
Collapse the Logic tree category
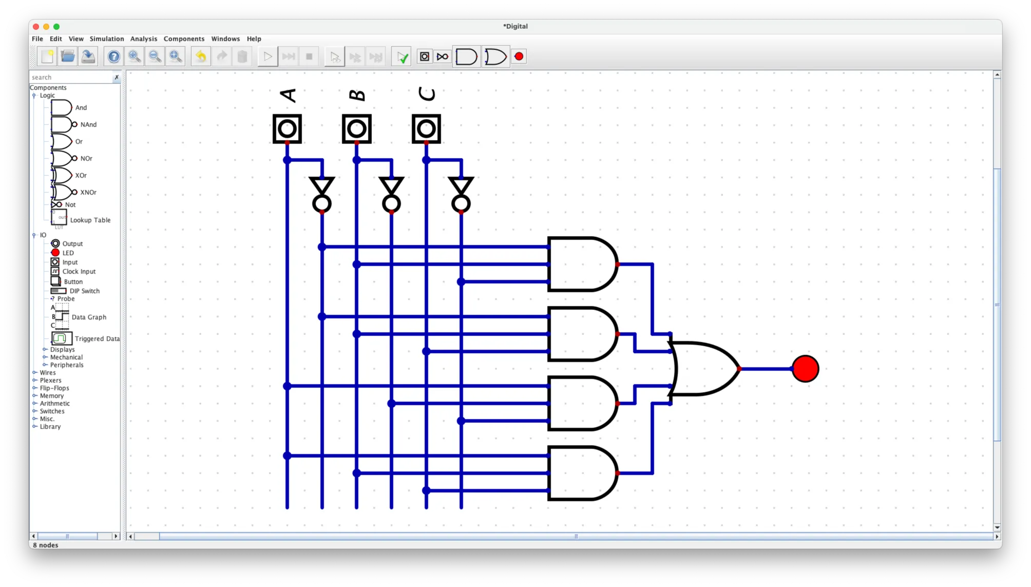(34, 96)
